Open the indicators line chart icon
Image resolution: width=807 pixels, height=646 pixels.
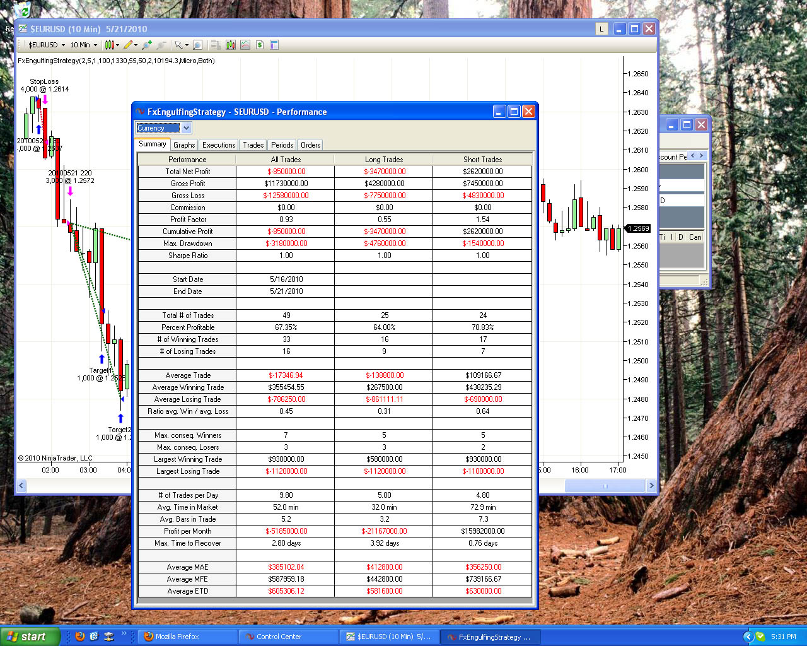click(245, 45)
